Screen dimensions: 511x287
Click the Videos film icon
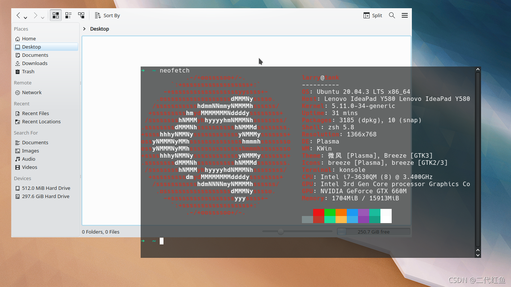tap(18, 167)
